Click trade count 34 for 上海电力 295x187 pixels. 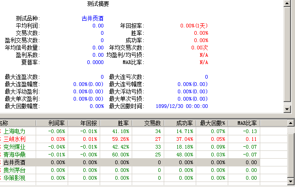coord(158,131)
